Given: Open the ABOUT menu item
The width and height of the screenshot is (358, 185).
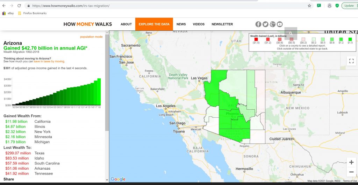Looking at the screenshot, I should (126, 24).
